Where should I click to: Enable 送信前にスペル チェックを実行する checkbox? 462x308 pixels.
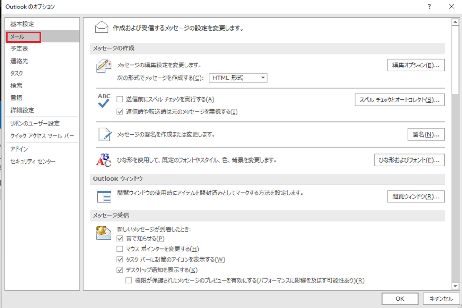[120, 99]
